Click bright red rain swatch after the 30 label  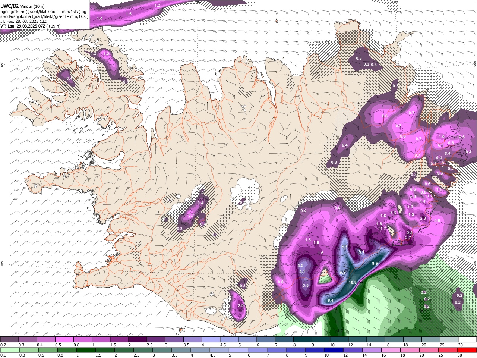pos(467,350)
